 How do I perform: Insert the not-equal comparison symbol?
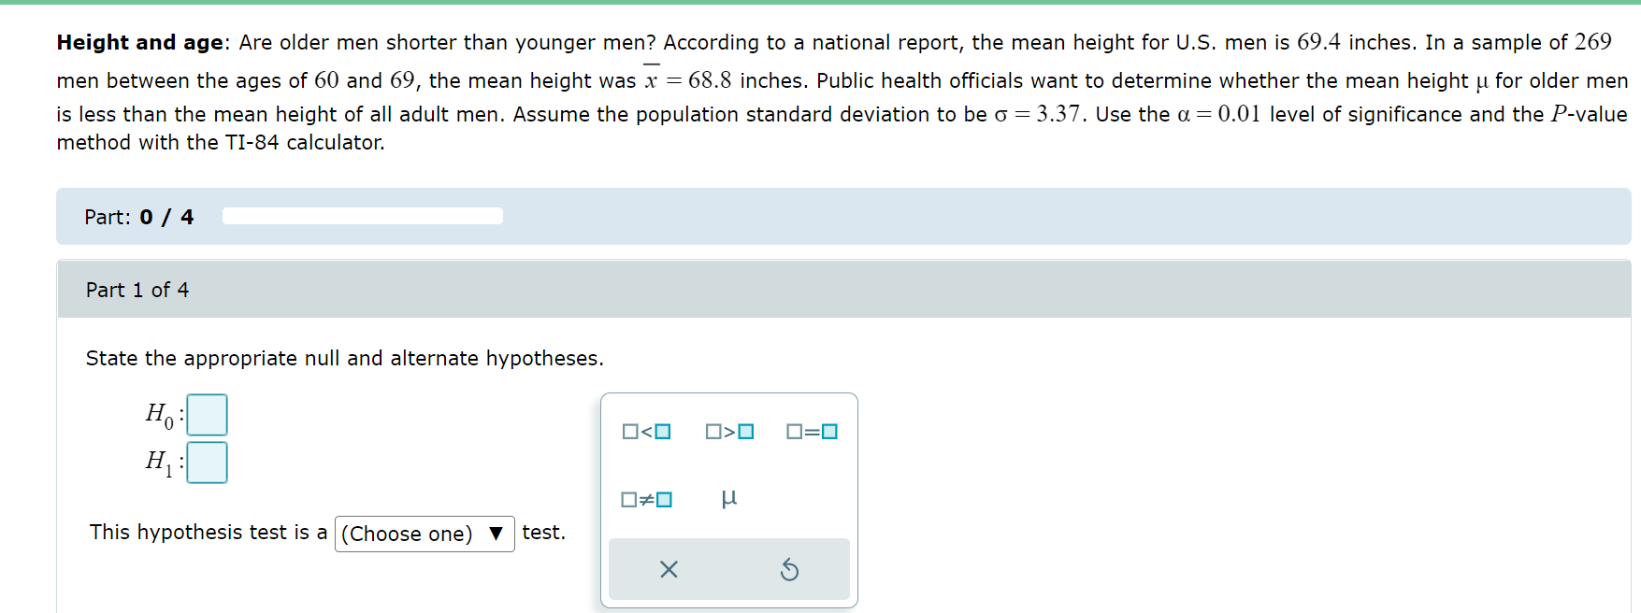[x=648, y=499]
